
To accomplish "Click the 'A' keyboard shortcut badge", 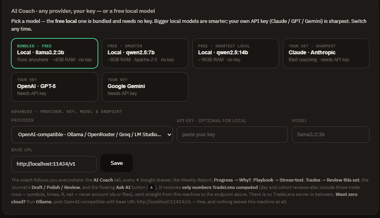I will pos(152,187).
